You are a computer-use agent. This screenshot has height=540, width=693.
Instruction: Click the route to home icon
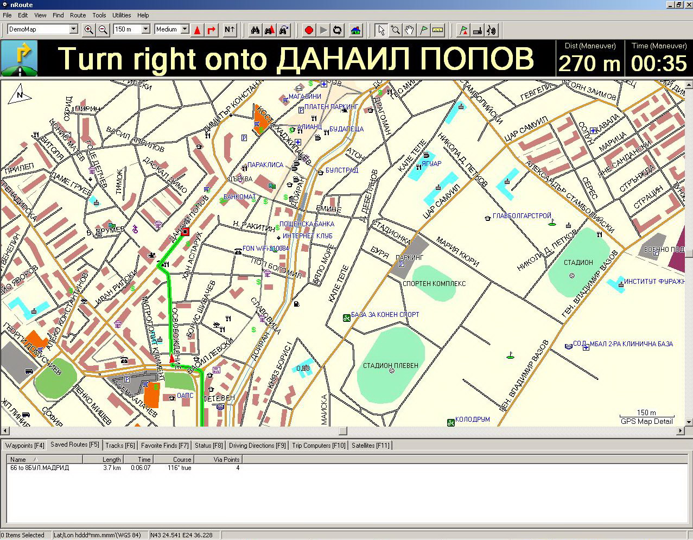click(x=355, y=30)
